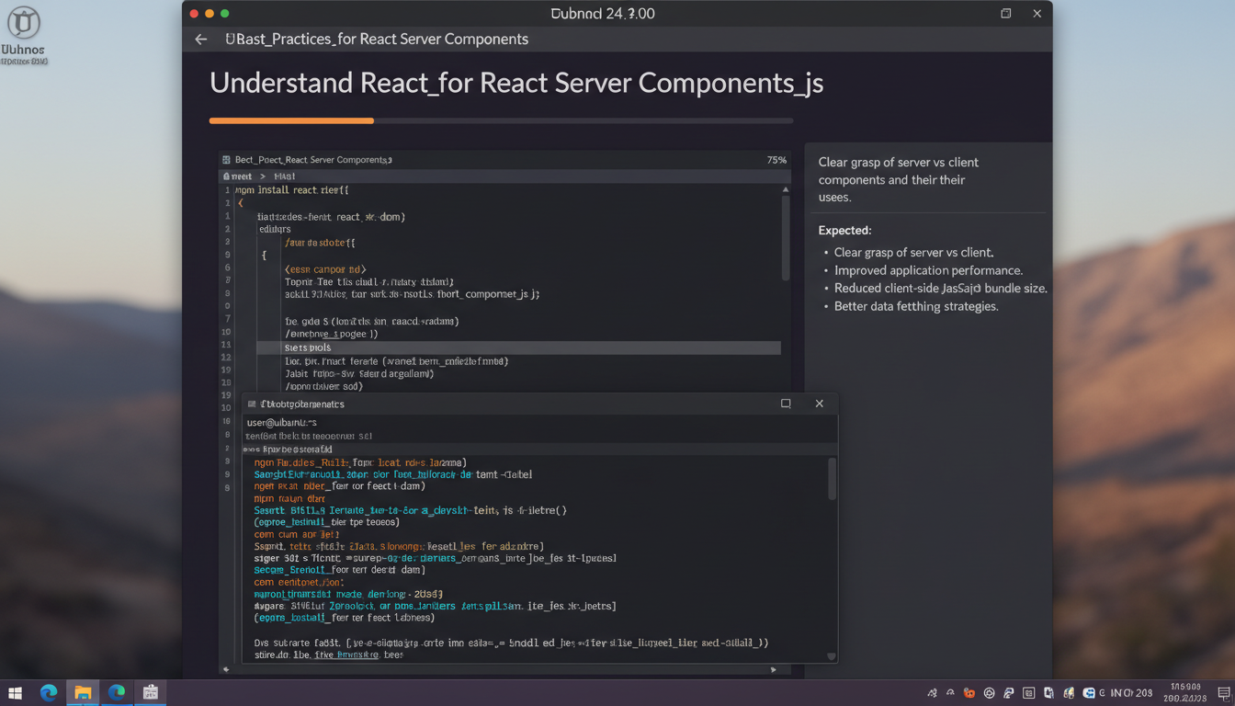Click the editor scroll-up arrow
The image size is (1235, 706).
click(x=785, y=189)
